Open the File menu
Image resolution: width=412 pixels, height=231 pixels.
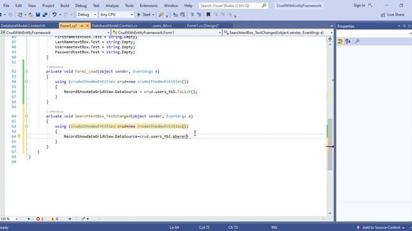(6, 6)
